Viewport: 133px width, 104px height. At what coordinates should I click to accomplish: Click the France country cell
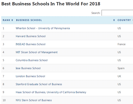122,44
